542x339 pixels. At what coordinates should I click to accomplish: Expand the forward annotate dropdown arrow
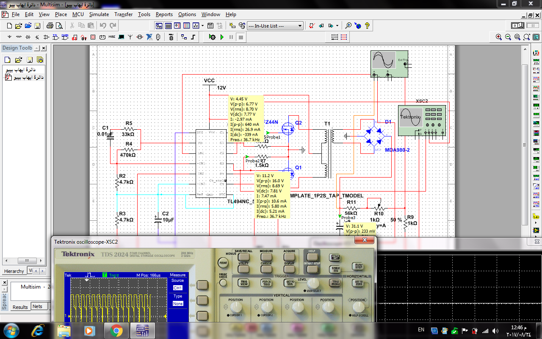[x=337, y=26]
